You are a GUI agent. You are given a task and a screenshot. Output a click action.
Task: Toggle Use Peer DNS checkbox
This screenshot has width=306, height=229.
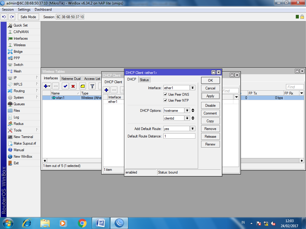[x=165, y=95]
